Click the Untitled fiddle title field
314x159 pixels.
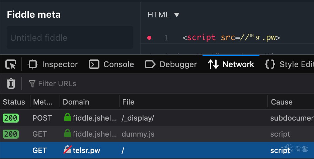[x=70, y=38]
